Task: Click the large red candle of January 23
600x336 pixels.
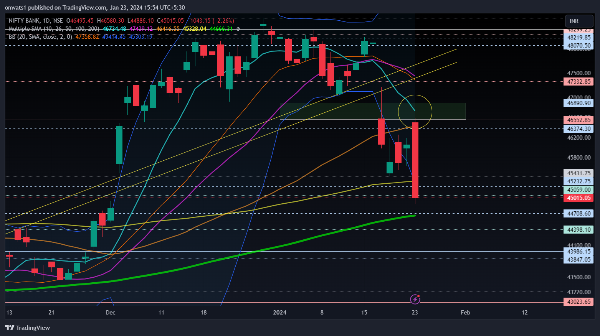Action: [415, 160]
